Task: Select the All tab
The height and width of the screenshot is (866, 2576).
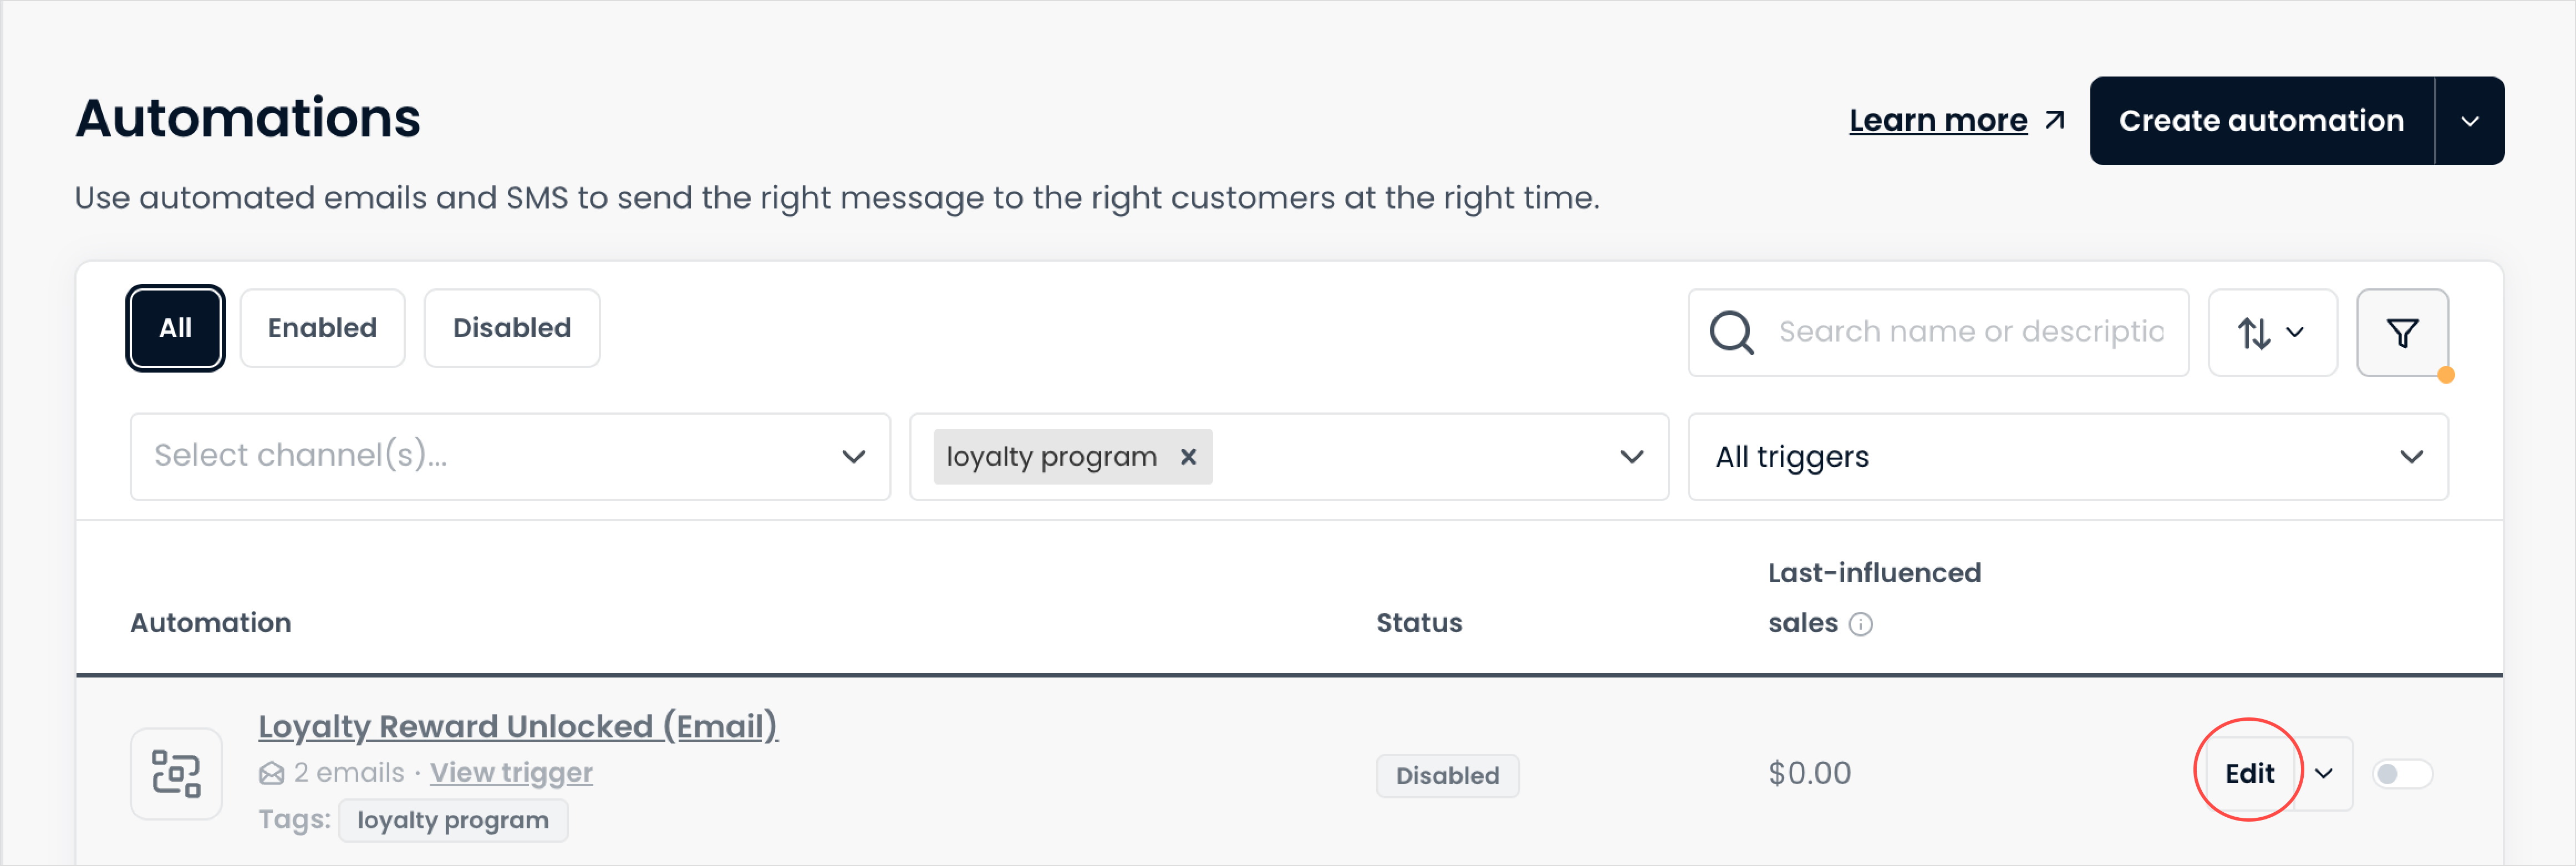Action: coord(175,328)
